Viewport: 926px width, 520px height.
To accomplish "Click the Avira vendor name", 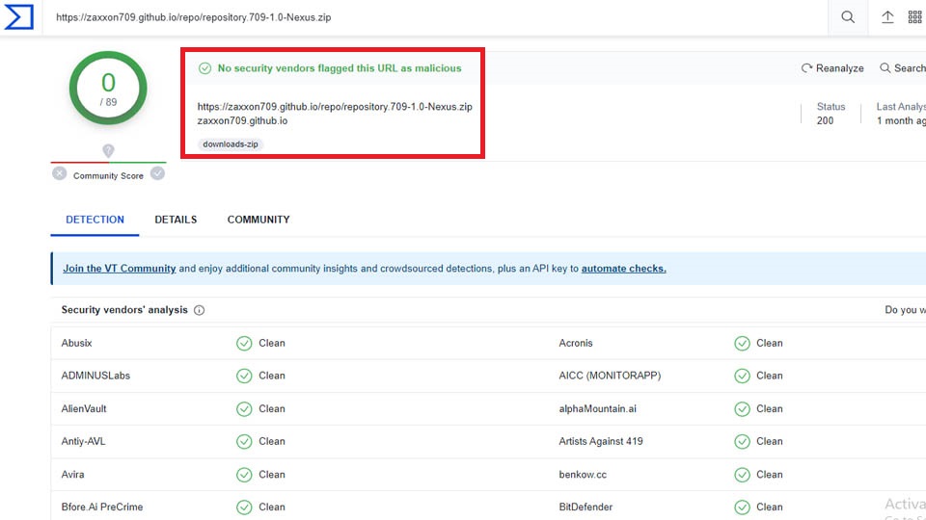I will click(72, 474).
